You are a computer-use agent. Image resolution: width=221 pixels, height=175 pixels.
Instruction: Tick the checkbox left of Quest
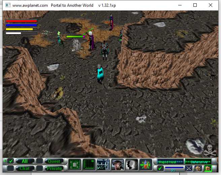click(40, 161)
